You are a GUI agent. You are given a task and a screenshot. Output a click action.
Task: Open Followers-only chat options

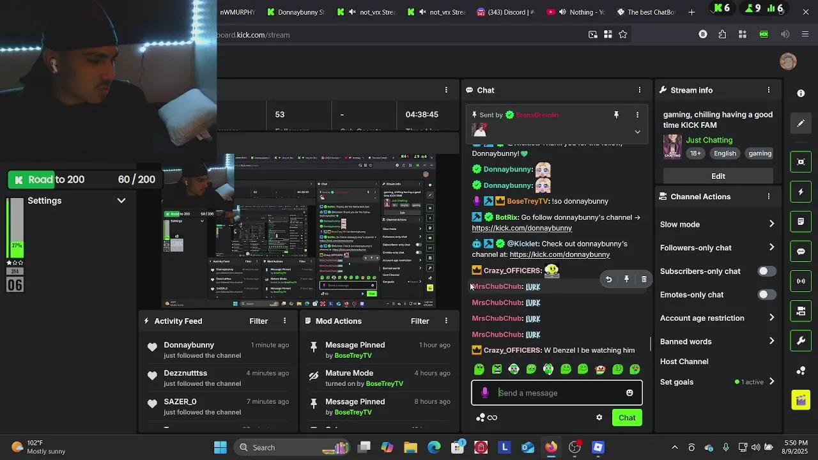[x=718, y=248]
